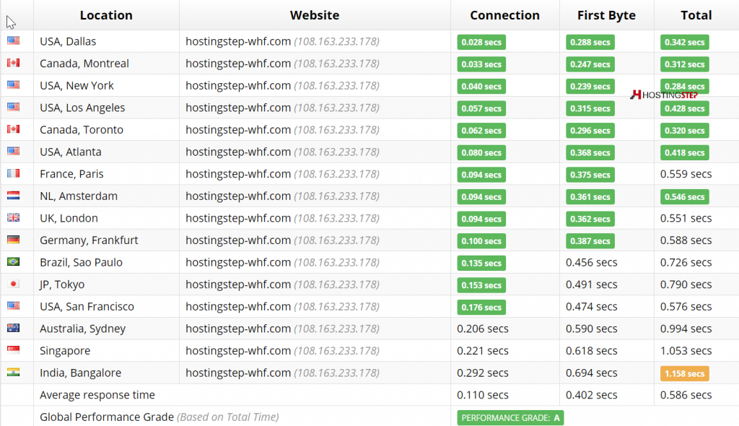This screenshot has width=739, height=426.
Task: Click the Connection column header
Action: pyautogui.click(x=504, y=15)
